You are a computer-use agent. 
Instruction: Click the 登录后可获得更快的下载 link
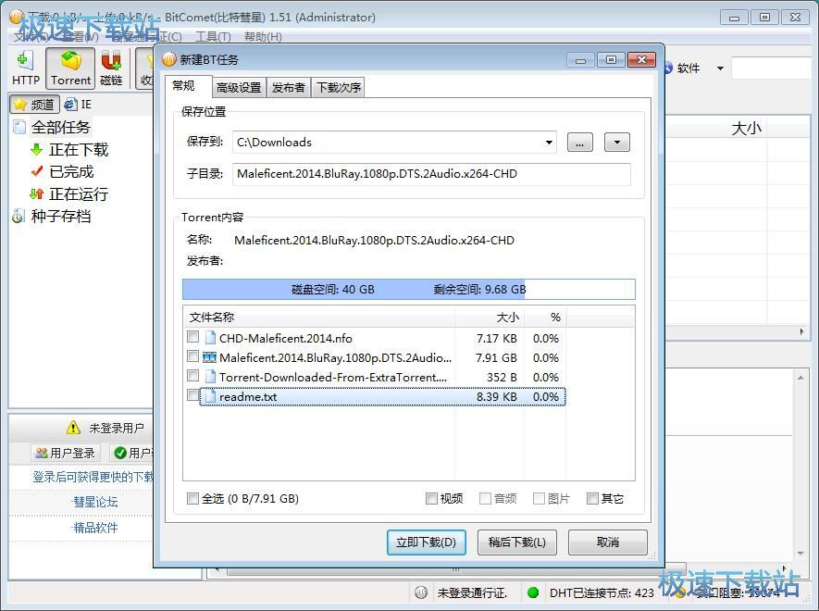93,477
